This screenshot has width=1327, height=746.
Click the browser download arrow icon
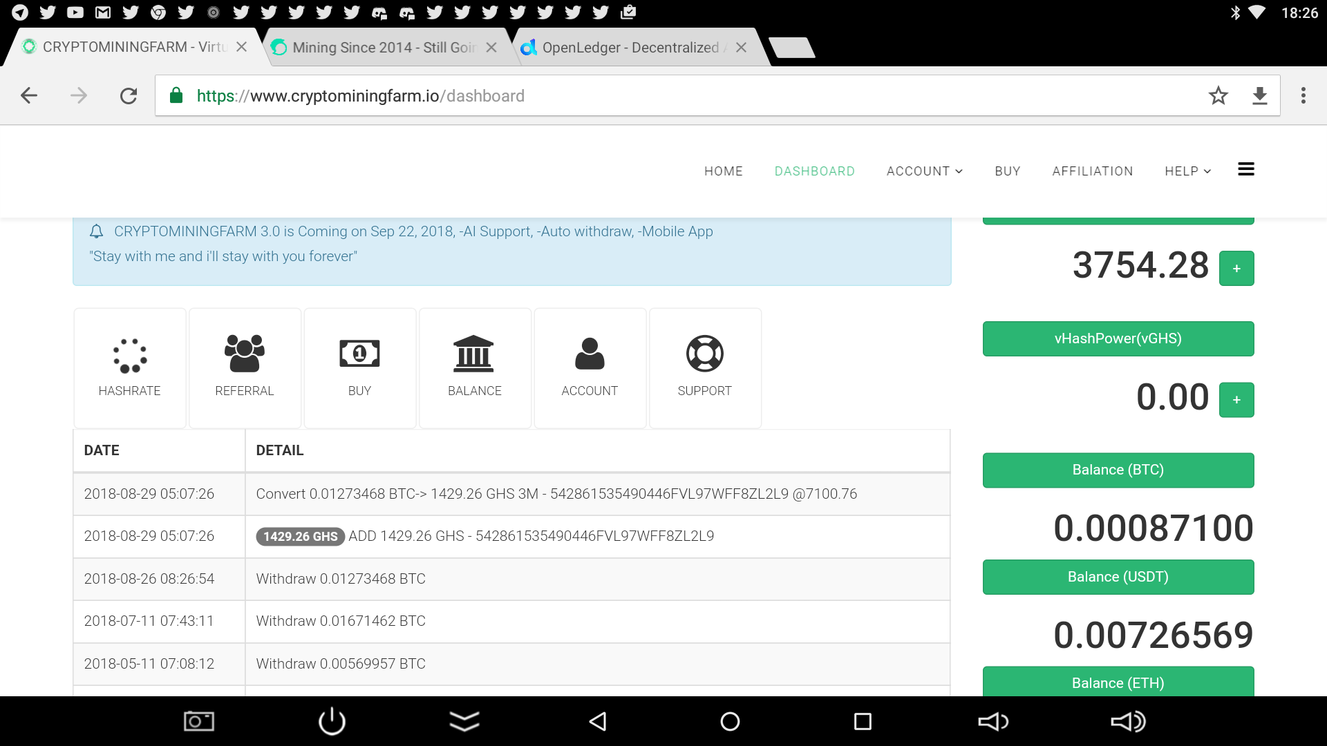coord(1259,96)
